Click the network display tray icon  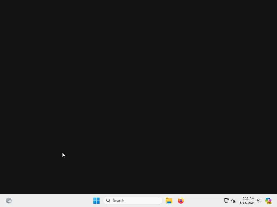point(226,201)
